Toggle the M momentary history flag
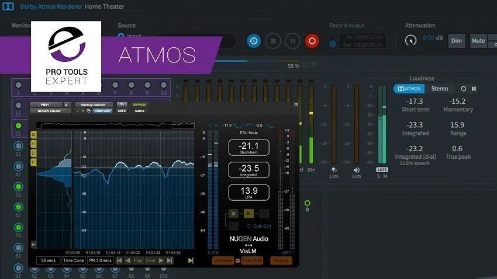Screen dimensions: 497x279 [33, 135]
